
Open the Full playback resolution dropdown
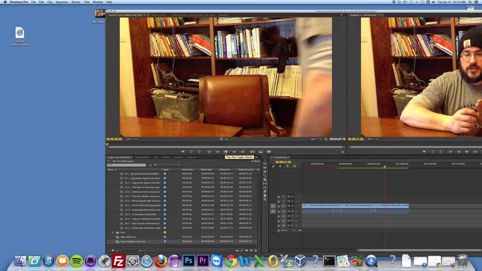point(316,139)
